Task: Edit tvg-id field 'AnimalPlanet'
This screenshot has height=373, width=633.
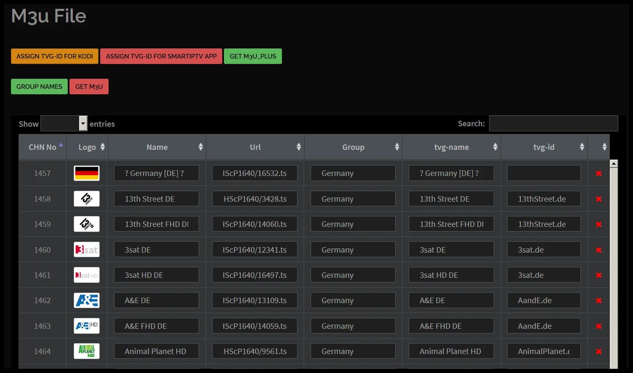Action: tap(544, 351)
